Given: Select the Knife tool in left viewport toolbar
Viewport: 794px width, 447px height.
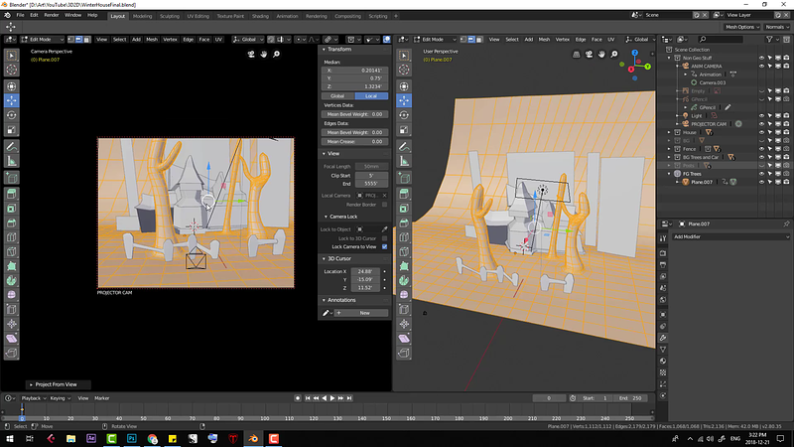Looking at the screenshot, I should pos(11,252).
